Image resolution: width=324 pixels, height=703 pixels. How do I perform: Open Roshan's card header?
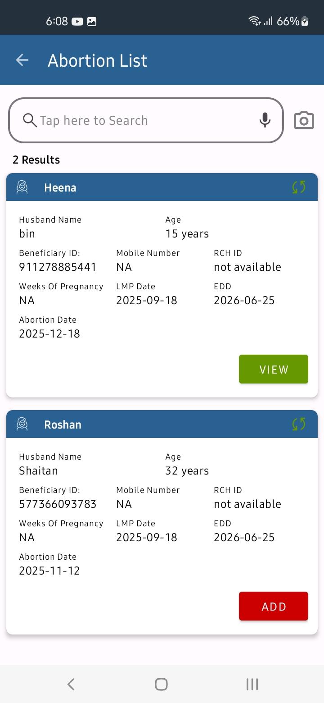[x=162, y=424]
